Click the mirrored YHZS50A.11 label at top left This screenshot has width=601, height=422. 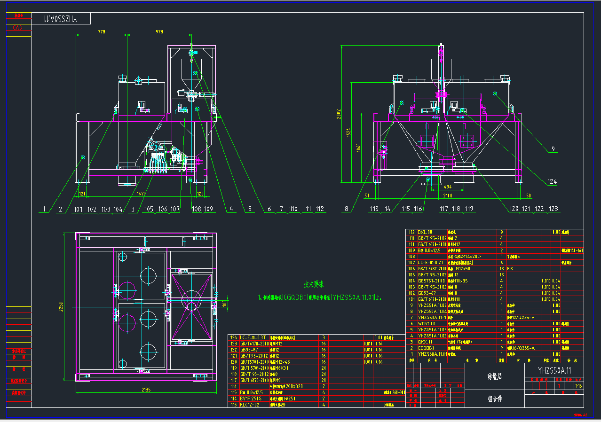[x=60, y=19]
